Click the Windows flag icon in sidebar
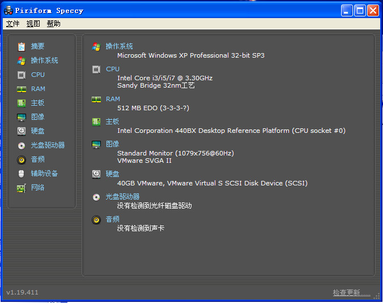The image size is (383, 303). coord(22,60)
